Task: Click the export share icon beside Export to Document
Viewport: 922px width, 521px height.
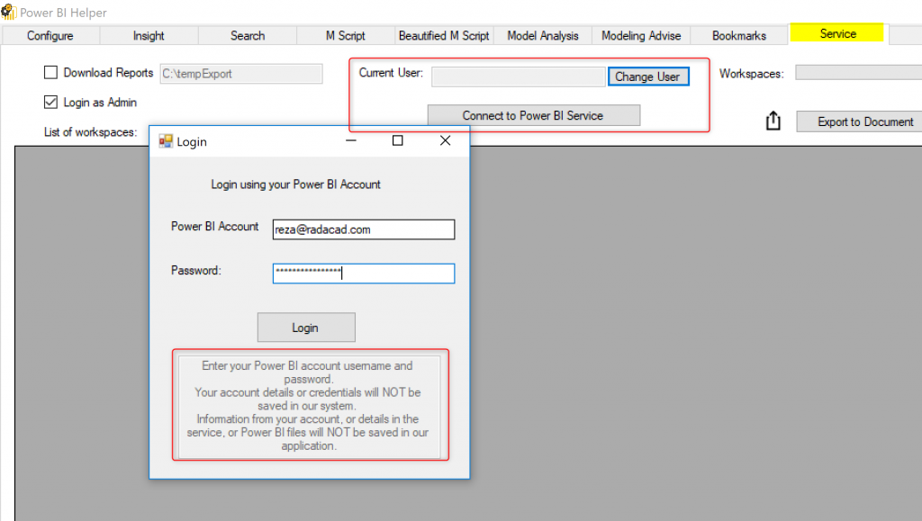Action: [x=773, y=121]
